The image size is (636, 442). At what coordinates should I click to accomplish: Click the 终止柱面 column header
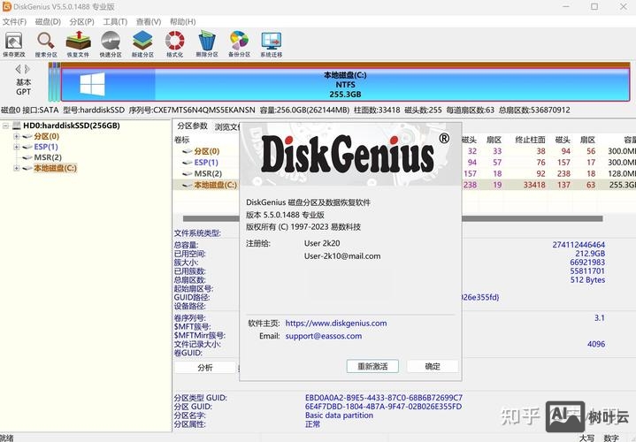[x=530, y=140]
